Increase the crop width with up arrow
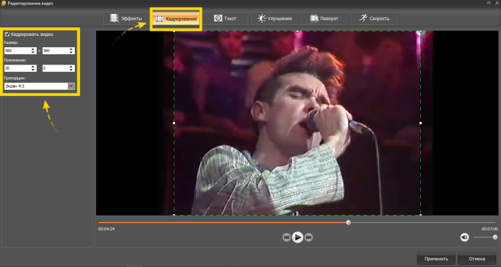The height and width of the screenshot is (267, 501). pyautogui.click(x=33, y=49)
